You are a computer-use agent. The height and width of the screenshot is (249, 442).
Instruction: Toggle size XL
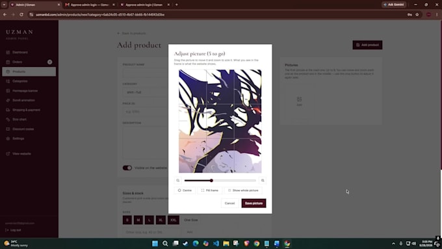(161, 220)
